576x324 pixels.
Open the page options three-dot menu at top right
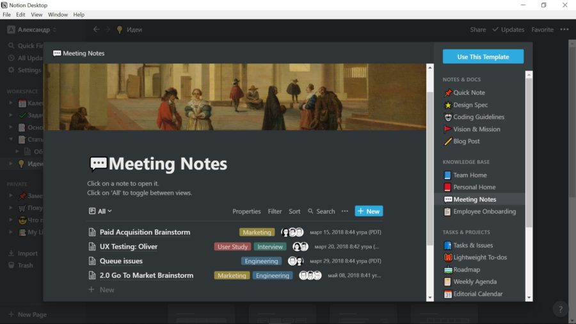pyautogui.click(x=564, y=29)
